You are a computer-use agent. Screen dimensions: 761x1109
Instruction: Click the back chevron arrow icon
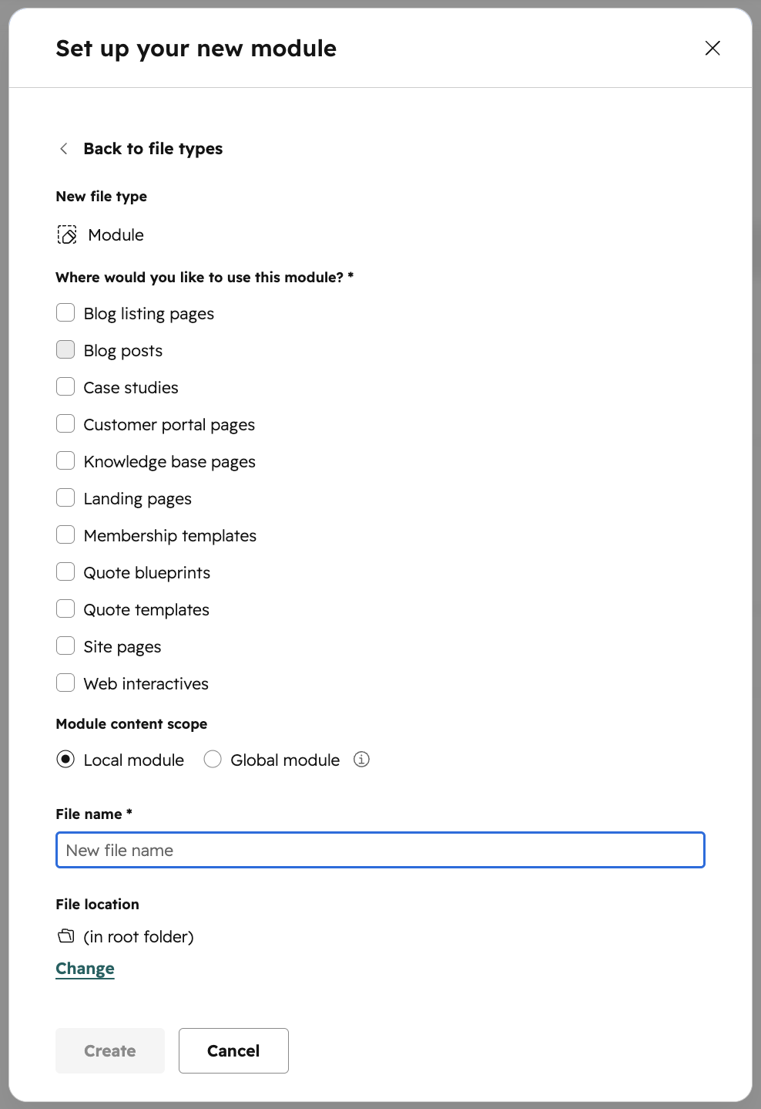[x=64, y=149]
